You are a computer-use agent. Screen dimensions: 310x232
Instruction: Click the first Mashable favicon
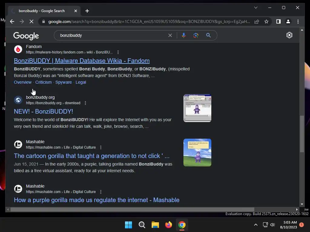tap(18, 144)
